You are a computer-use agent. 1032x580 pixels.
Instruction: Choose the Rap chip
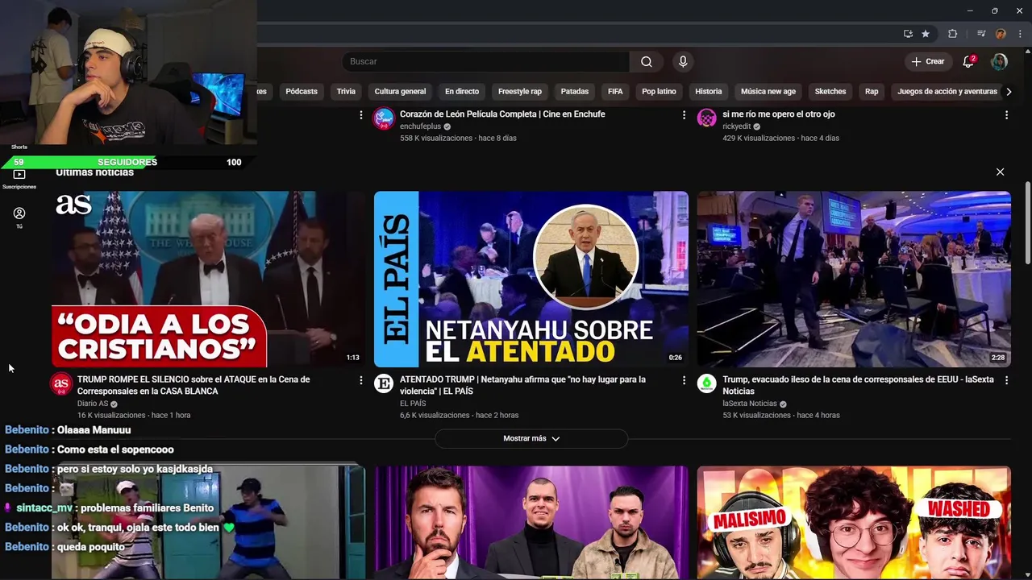click(872, 91)
